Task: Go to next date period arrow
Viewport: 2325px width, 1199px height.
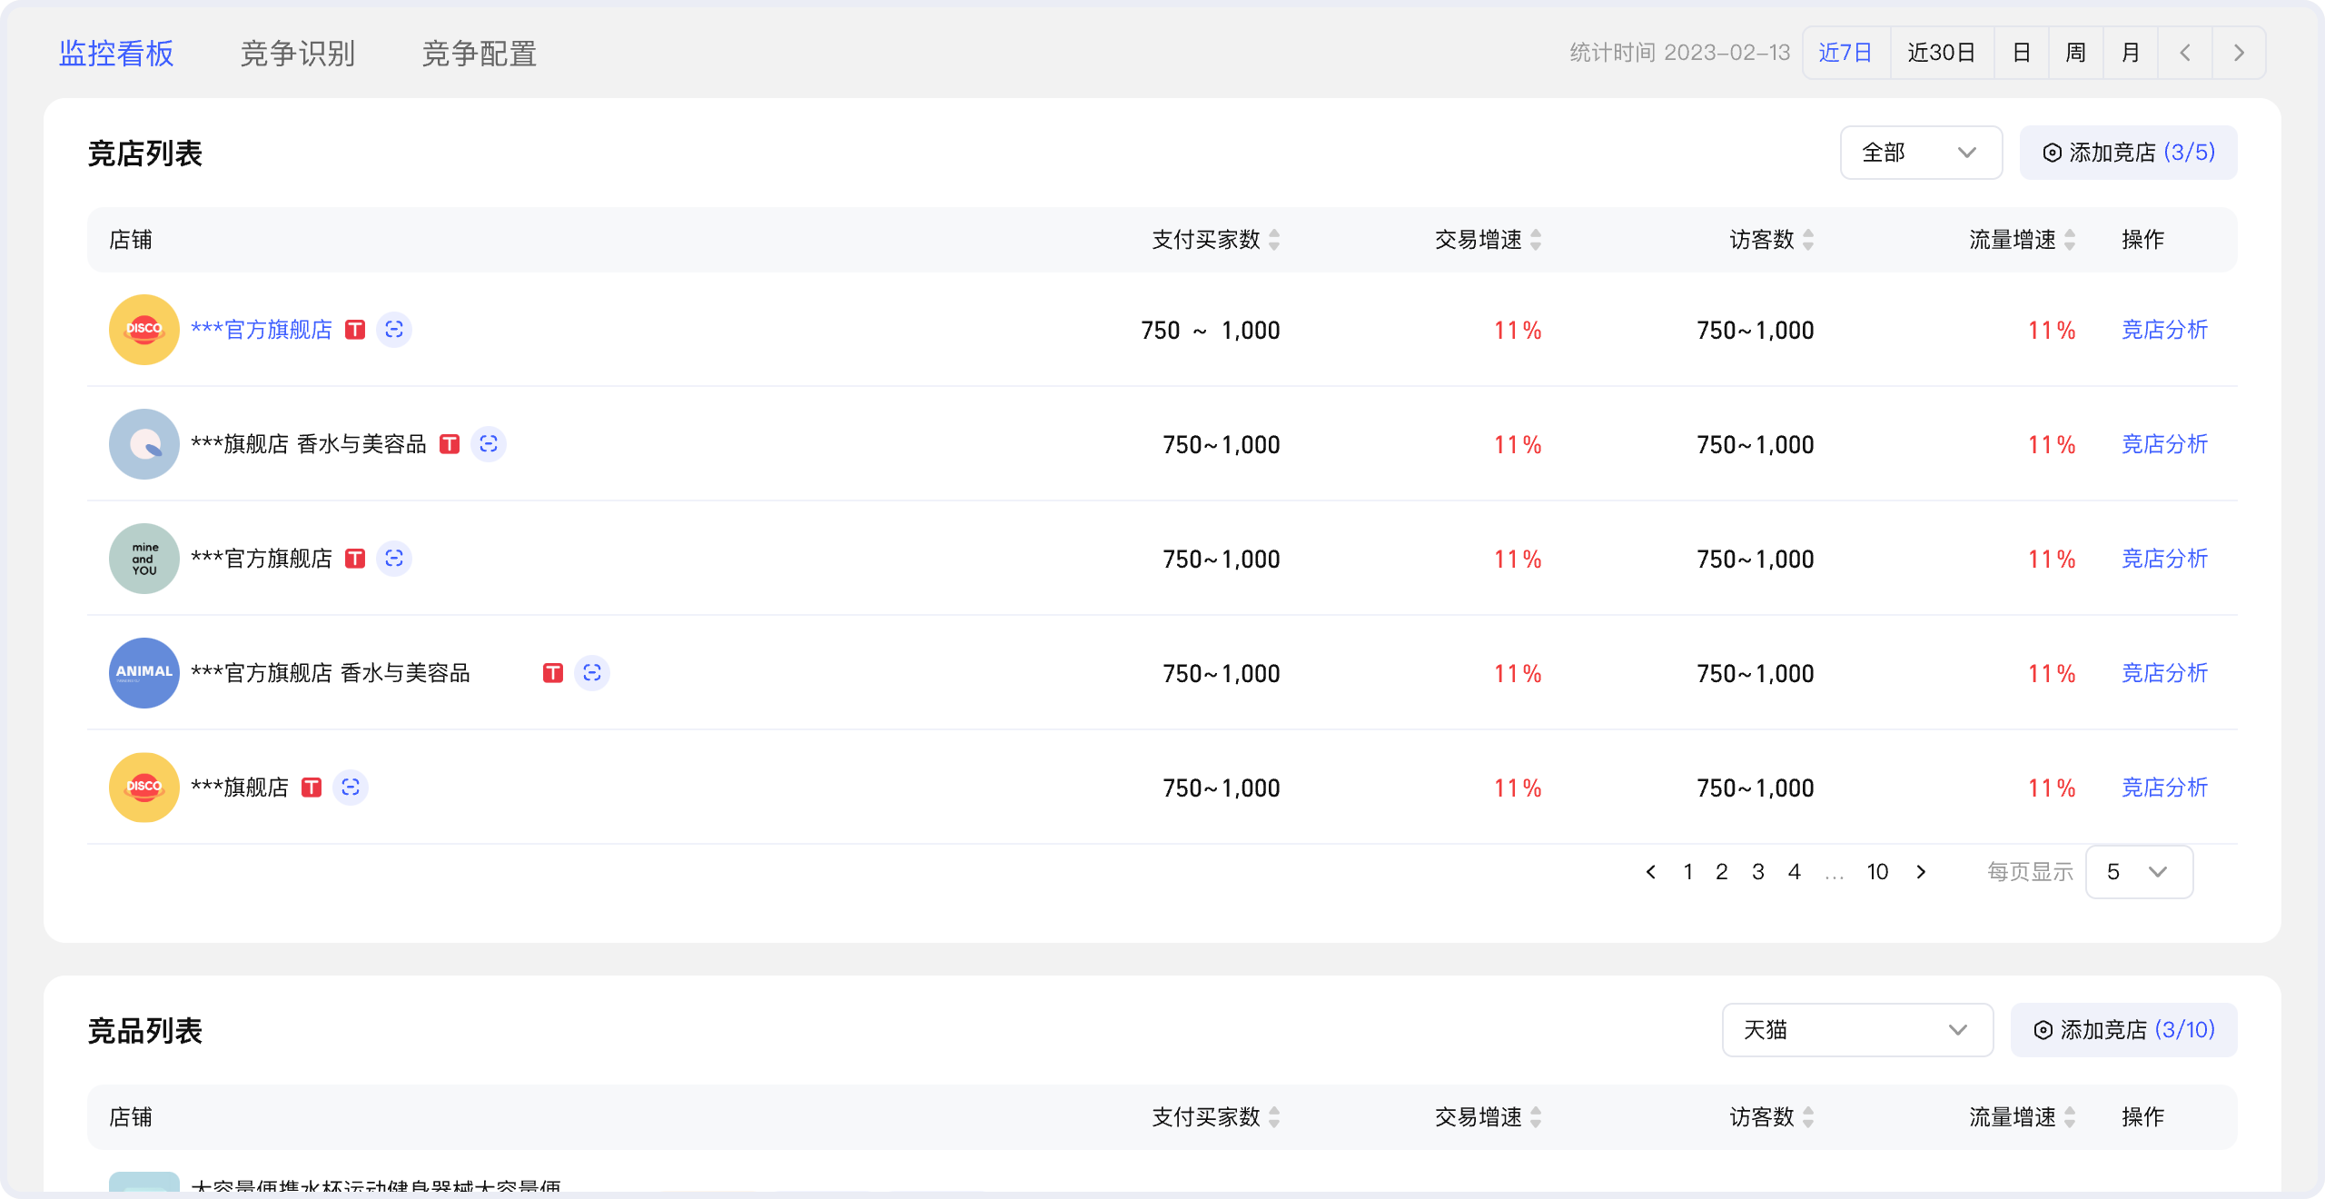Action: [2239, 53]
